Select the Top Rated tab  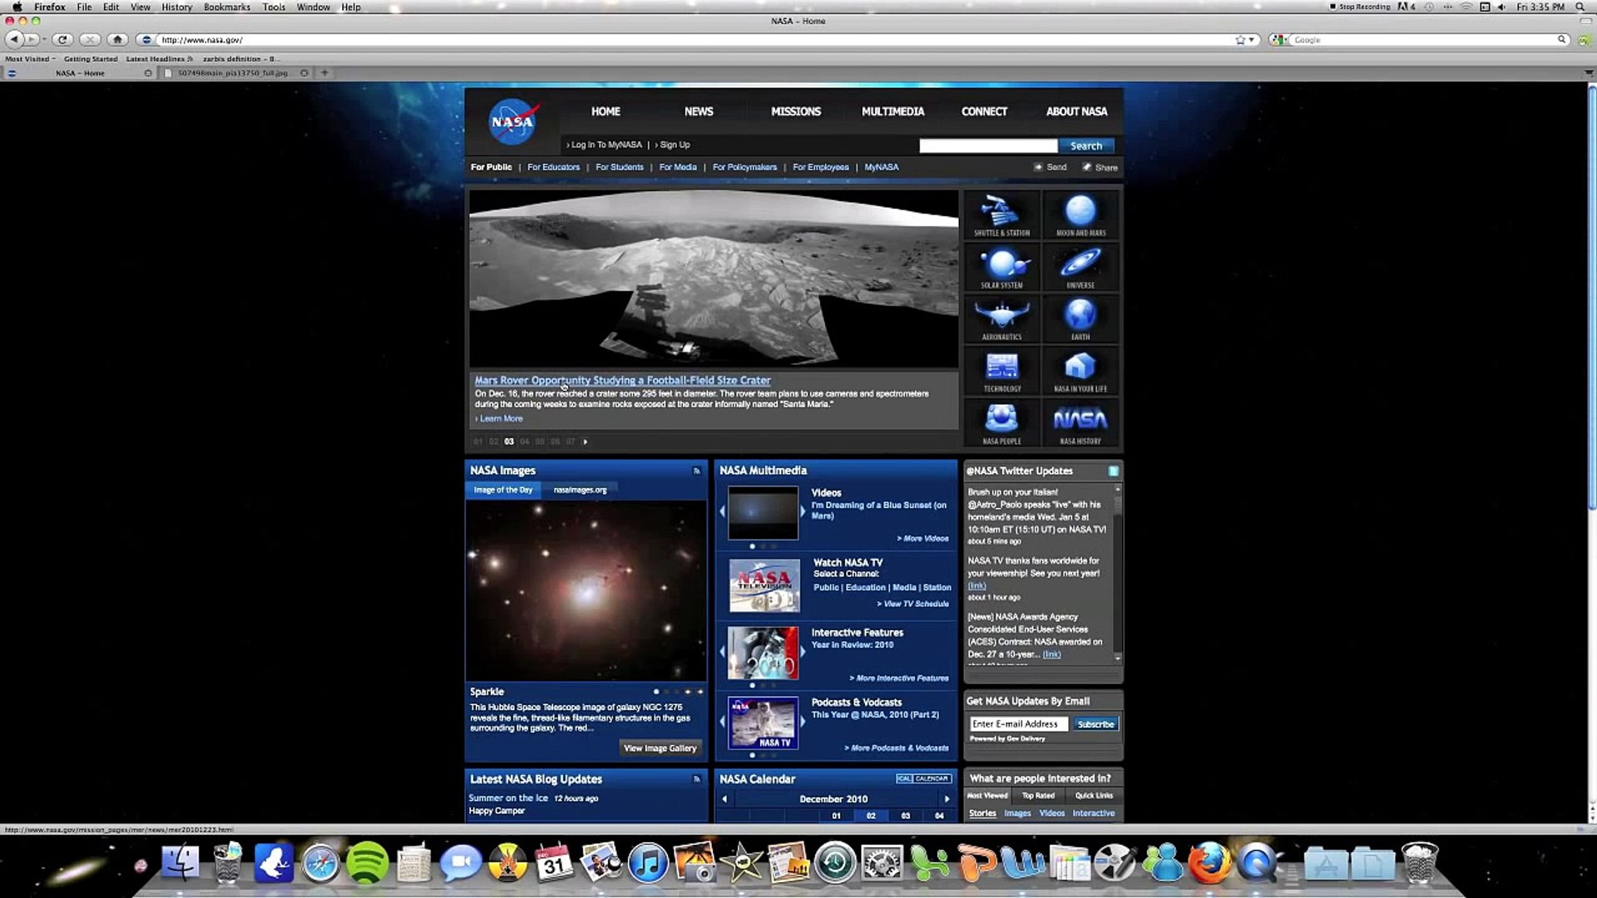click(x=1038, y=796)
